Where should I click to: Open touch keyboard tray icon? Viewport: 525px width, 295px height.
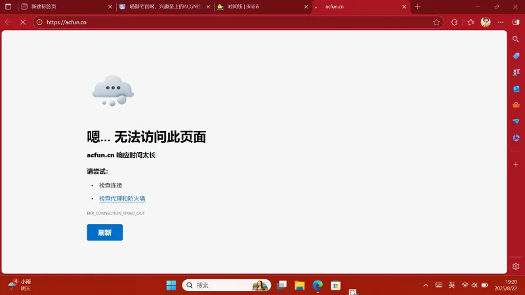tap(438, 285)
